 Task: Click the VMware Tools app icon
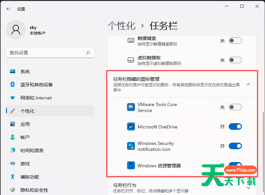pyautogui.click(x=131, y=107)
